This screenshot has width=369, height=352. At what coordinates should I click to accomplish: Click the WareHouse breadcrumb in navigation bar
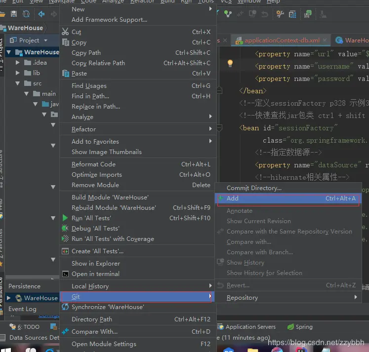[25, 28]
